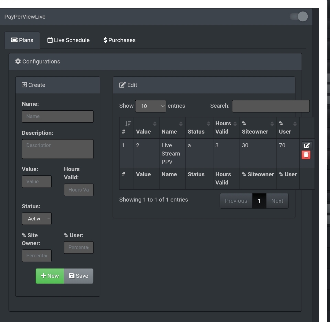Open the Status Active dropdown
Viewport: 330px width, 322px height.
pos(37,219)
